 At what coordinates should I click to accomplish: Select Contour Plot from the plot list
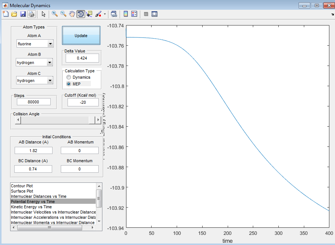click(22, 186)
